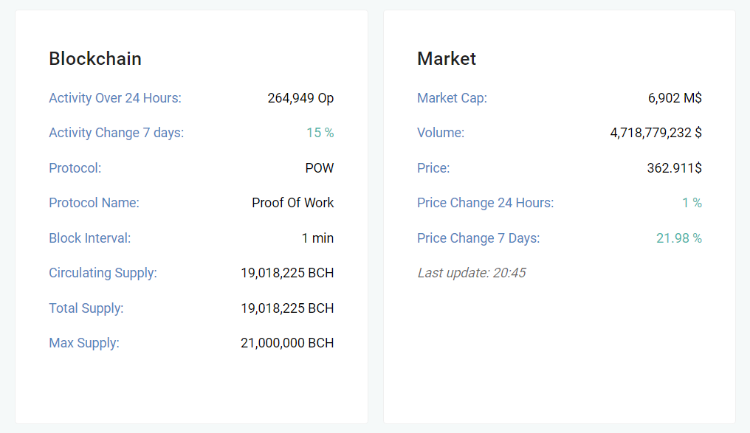Click the 362.911$ price value
750x433 pixels.
click(675, 168)
